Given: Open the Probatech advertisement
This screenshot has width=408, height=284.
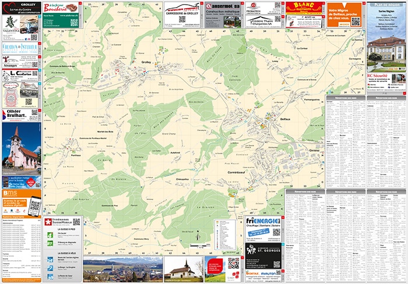Looking at the screenshot, I should [263, 8].
